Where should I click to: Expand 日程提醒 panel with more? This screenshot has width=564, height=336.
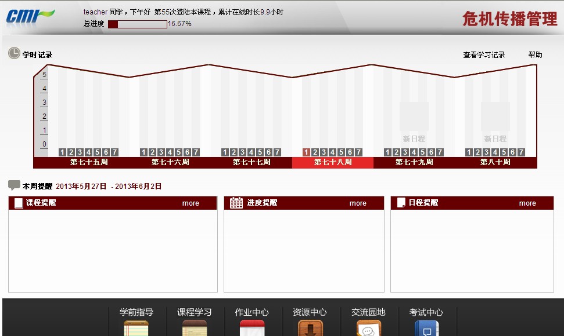527,203
